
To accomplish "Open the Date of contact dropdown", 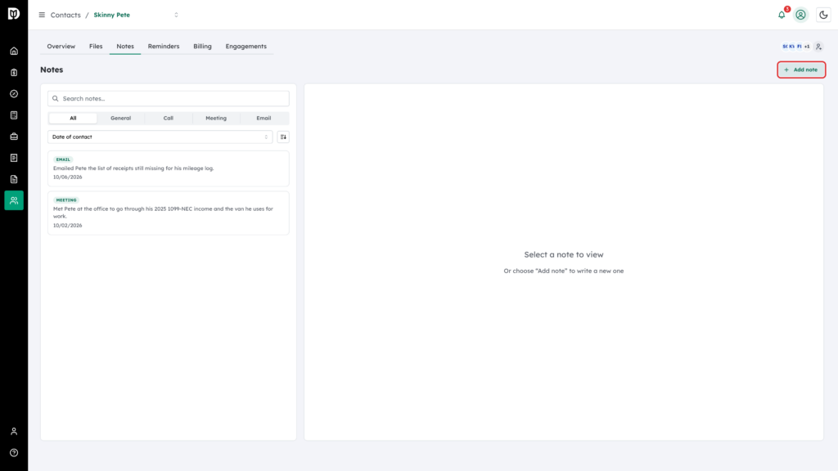I will (160, 137).
